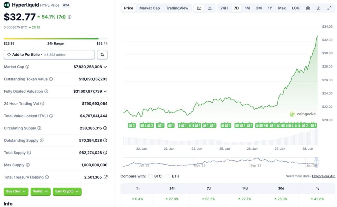The image size is (337, 207).
Task: Toggle LOG scale on the chart
Action: pyautogui.click(x=296, y=8)
